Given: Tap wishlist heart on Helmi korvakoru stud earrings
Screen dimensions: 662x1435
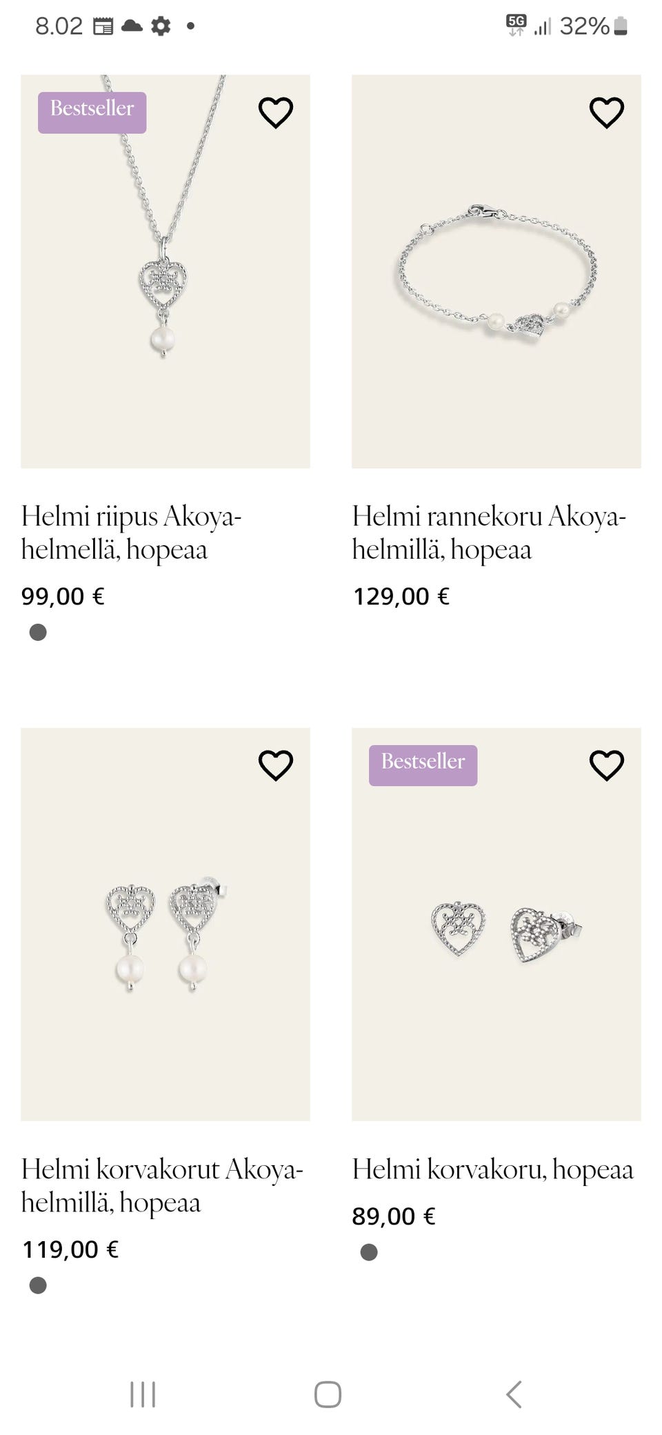Looking at the screenshot, I should tap(606, 765).
